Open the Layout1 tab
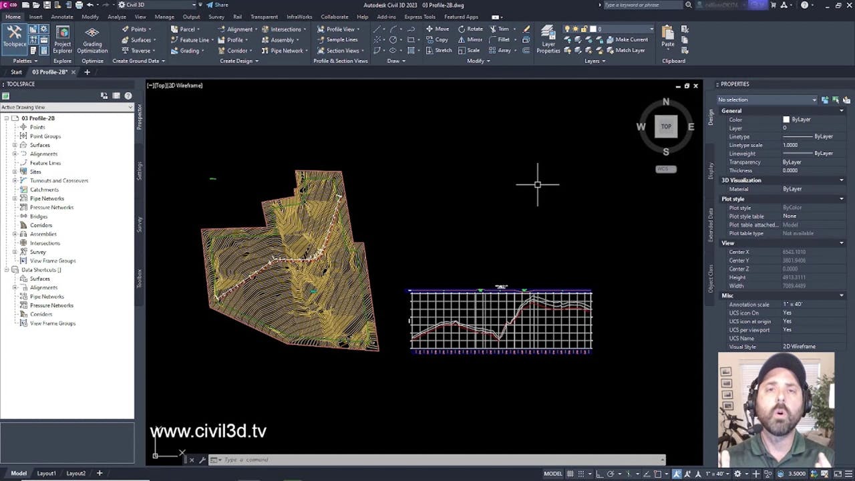855x481 pixels. coord(46,473)
